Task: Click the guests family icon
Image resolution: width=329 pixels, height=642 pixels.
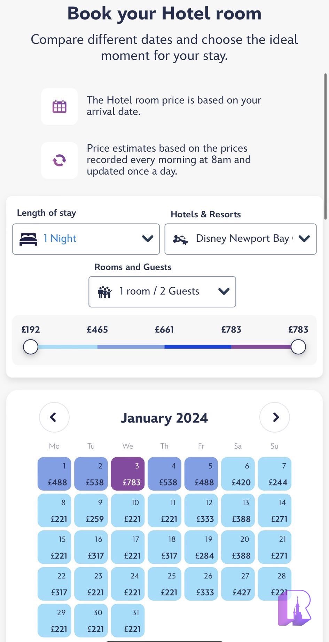Action: (104, 292)
